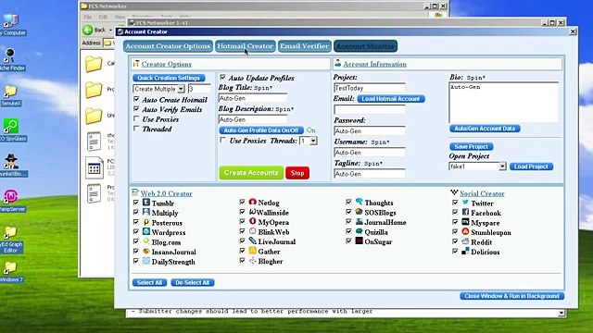Toggle Auto Create Hotmail checkbox
Image resolution: width=593 pixels, height=333 pixels.
point(136,99)
